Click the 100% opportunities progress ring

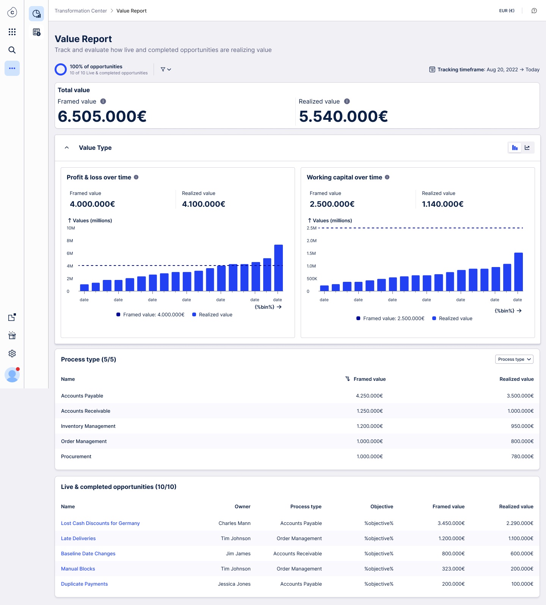click(61, 69)
